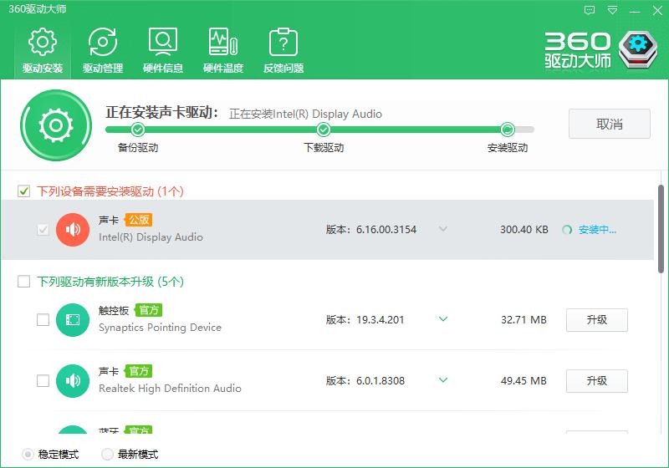Open the 反馈问题 question clipboard icon
This screenshot has width=669, height=468.
283,42
